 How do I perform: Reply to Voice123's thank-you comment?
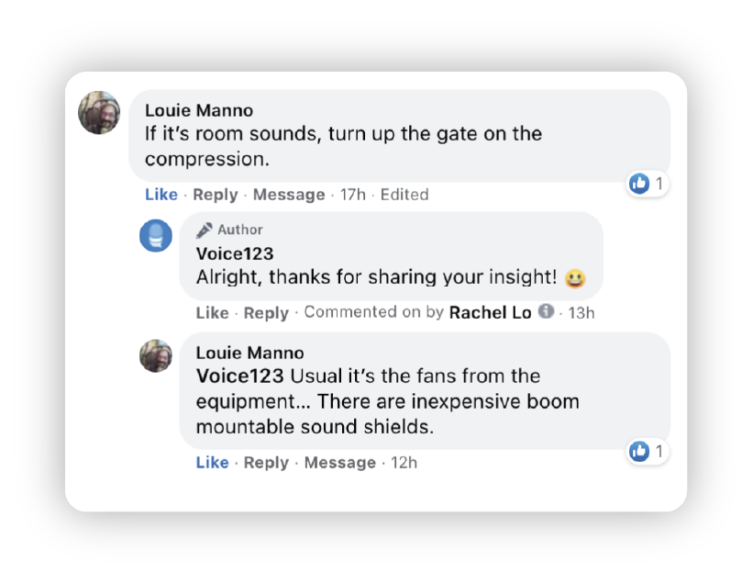coord(266,313)
